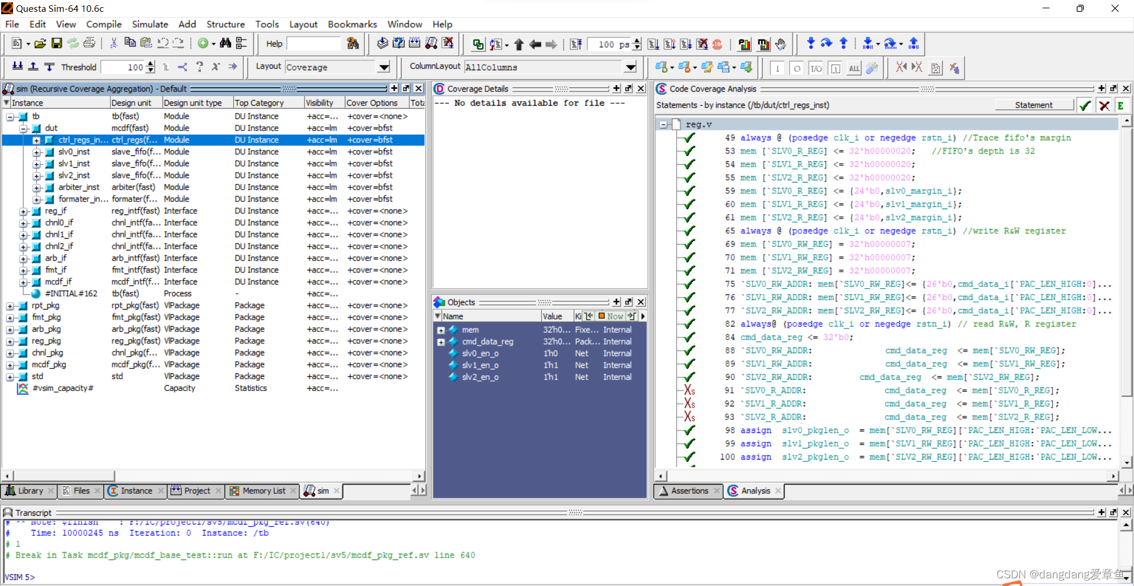Toggle the red X missed filter

(x=1104, y=105)
